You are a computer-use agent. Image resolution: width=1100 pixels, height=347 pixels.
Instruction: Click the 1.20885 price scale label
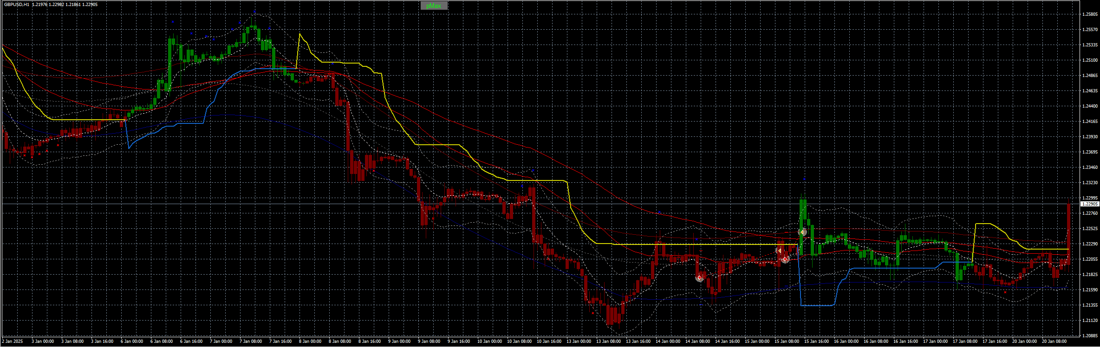click(x=1091, y=336)
